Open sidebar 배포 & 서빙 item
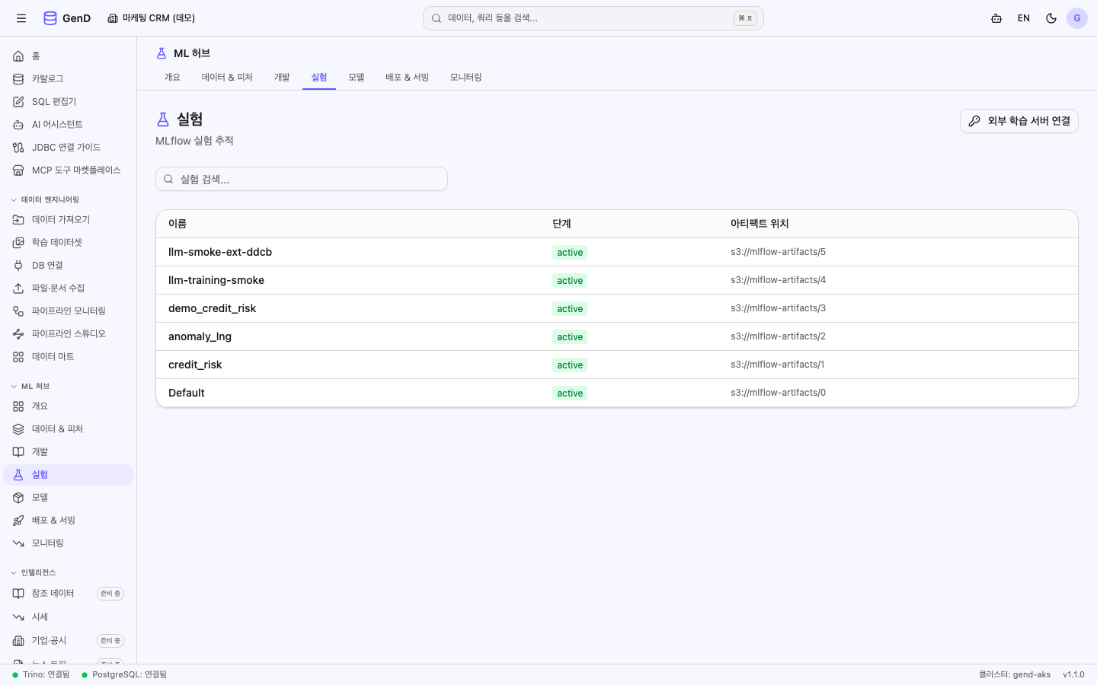 (69, 521)
